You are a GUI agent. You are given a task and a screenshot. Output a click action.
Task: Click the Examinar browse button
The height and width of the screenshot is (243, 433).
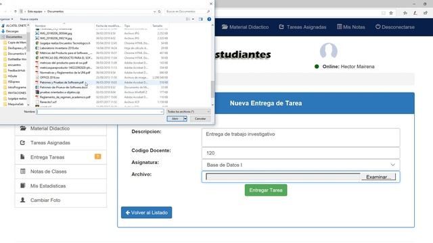[378, 177]
